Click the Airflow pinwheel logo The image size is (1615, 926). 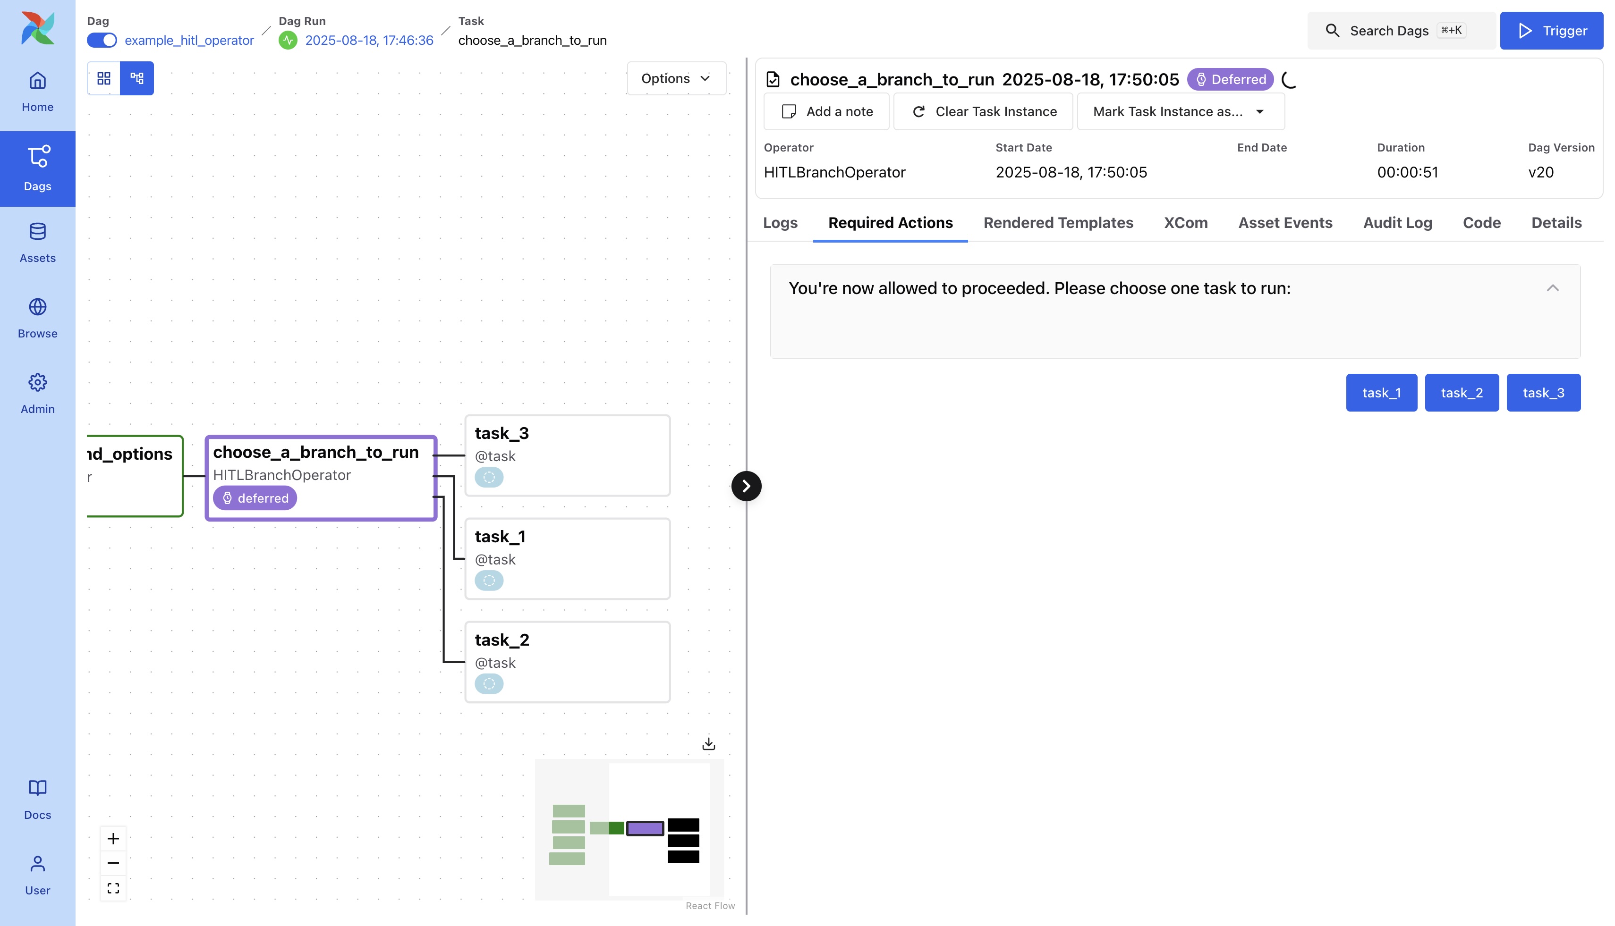(x=38, y=28)
